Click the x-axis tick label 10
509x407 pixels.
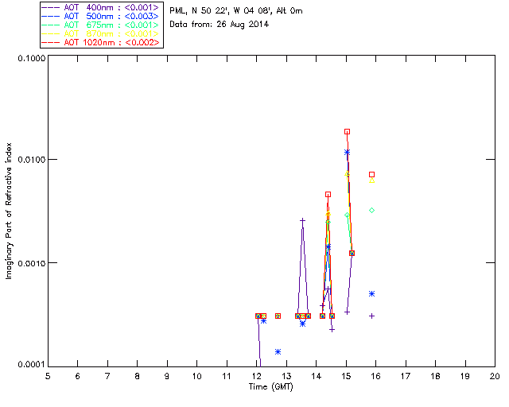tap(196, 376)
